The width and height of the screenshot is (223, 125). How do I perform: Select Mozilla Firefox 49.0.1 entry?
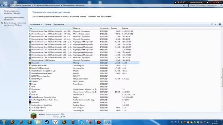tap(84, 71)
